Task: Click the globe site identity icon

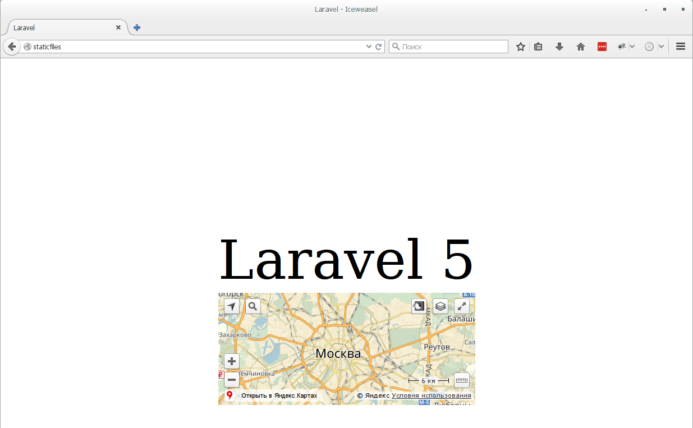Action: tap(27, 47)
